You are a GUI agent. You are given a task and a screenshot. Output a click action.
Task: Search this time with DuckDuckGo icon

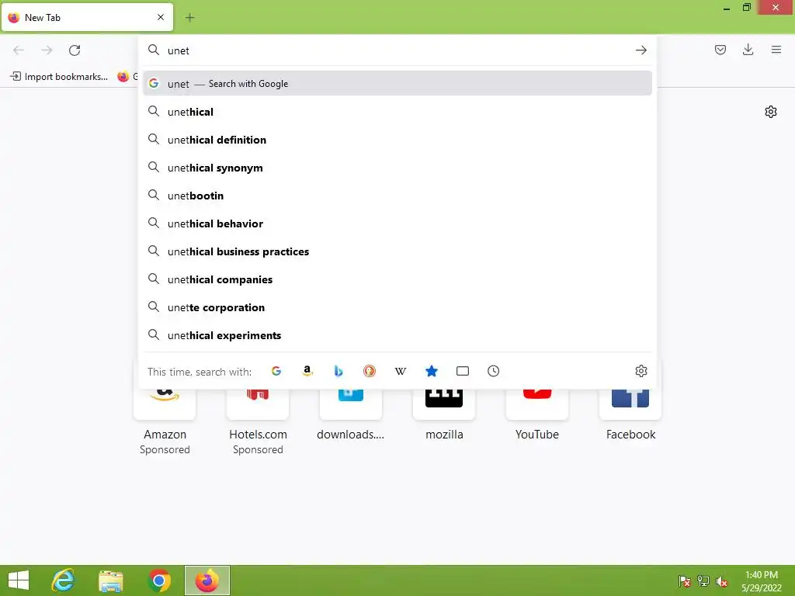(370, 371)
